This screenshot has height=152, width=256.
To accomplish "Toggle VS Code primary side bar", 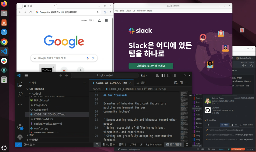I will tap(163, 75).
